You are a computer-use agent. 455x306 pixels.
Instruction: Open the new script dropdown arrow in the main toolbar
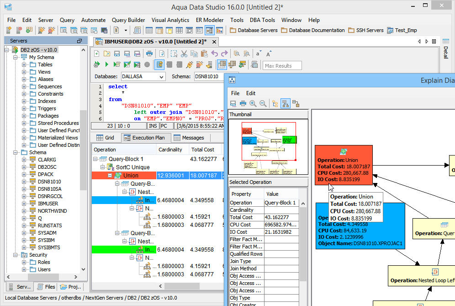point(126,30)
